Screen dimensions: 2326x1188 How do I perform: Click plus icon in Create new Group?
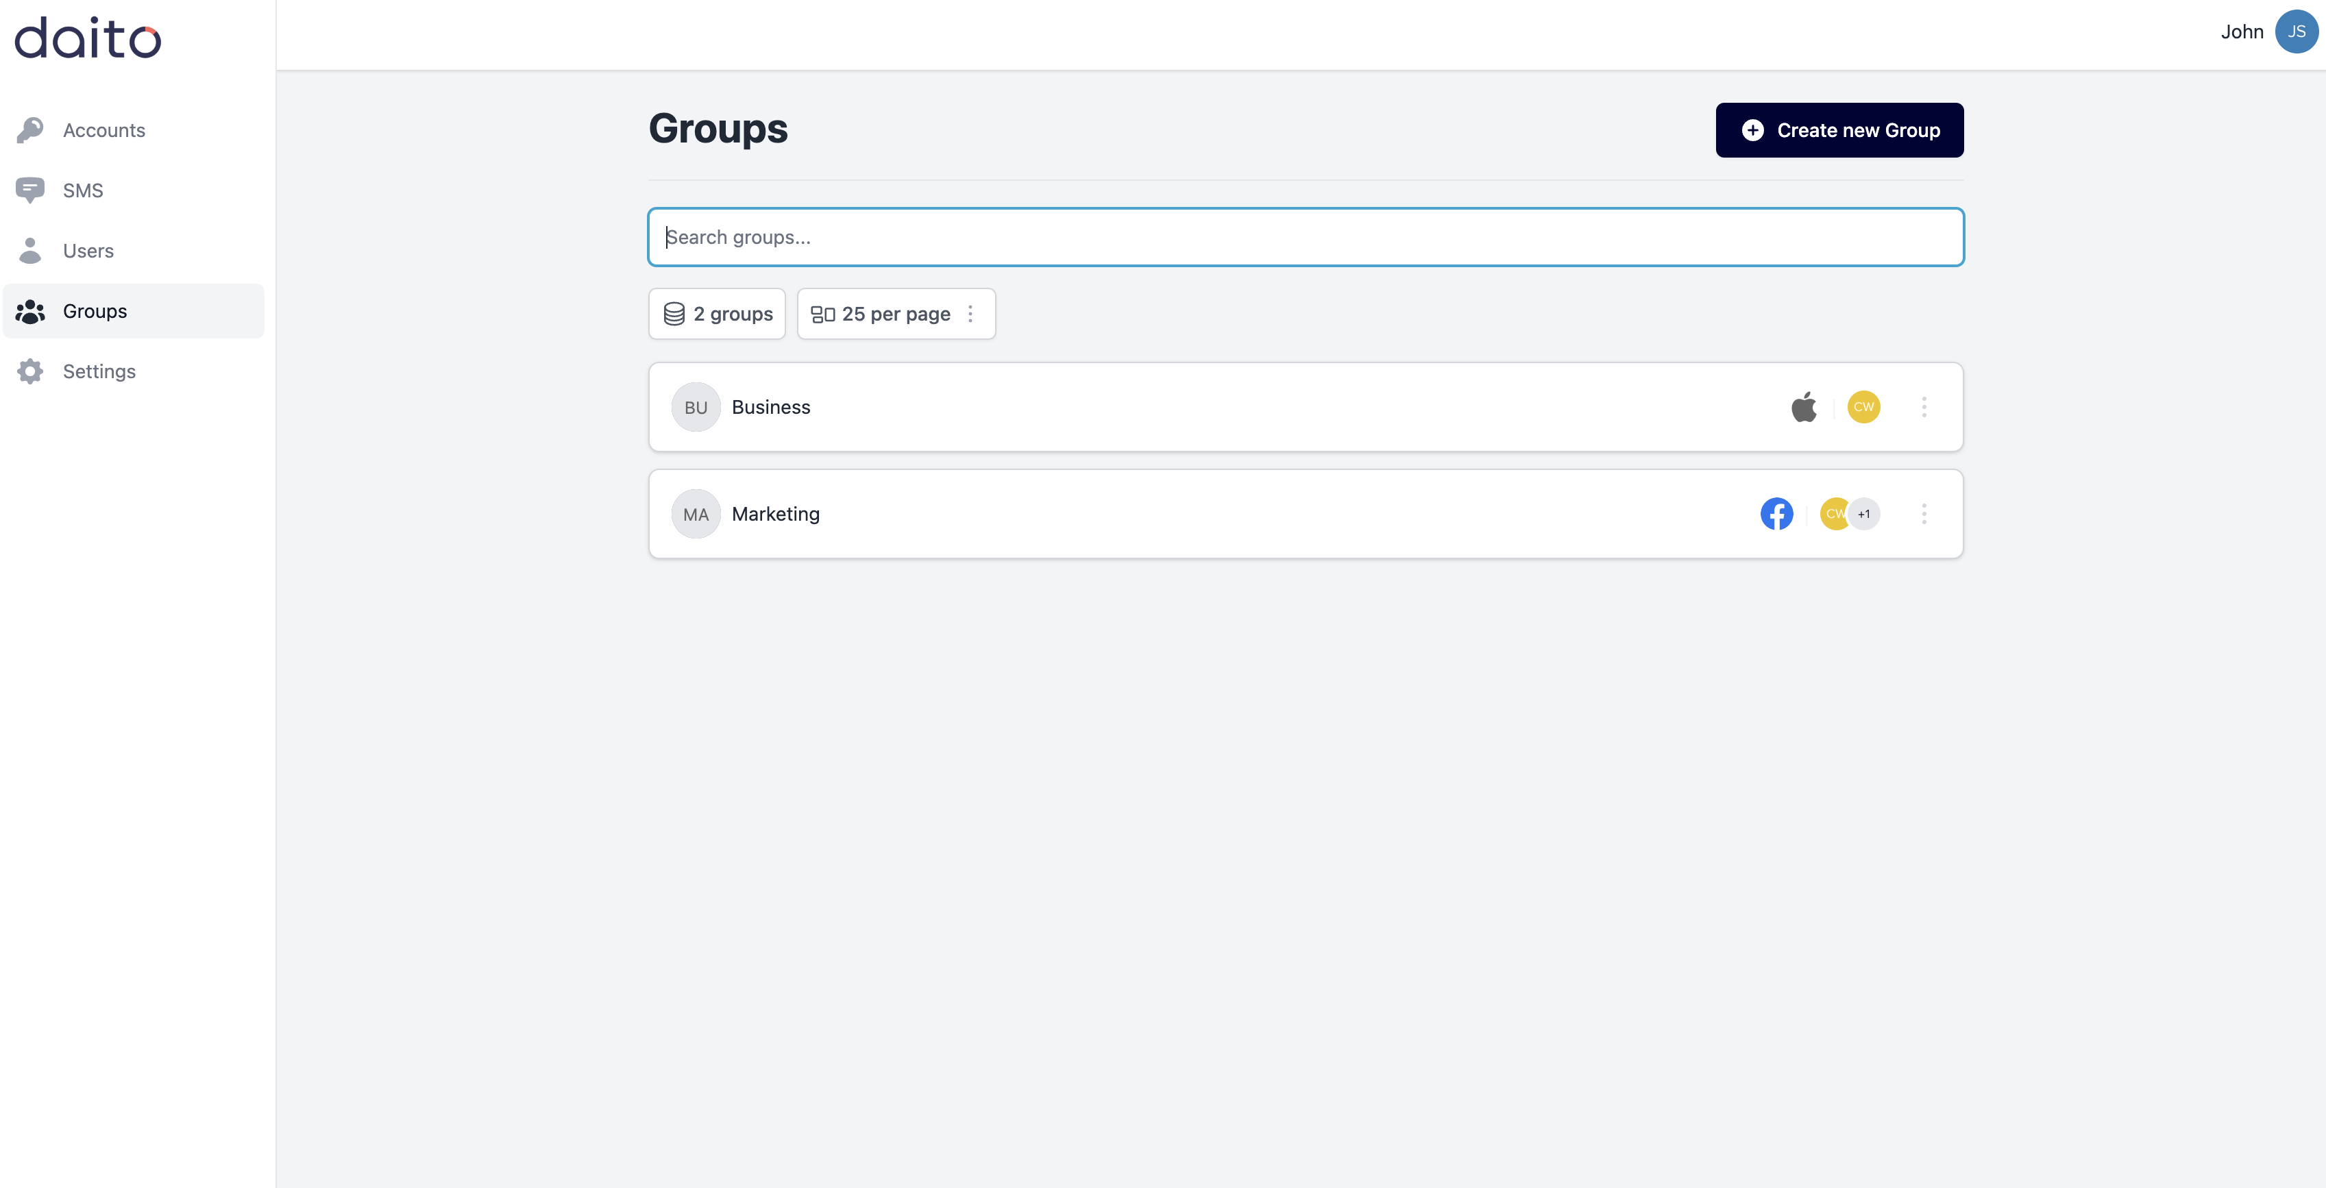tap(1752, 130)
